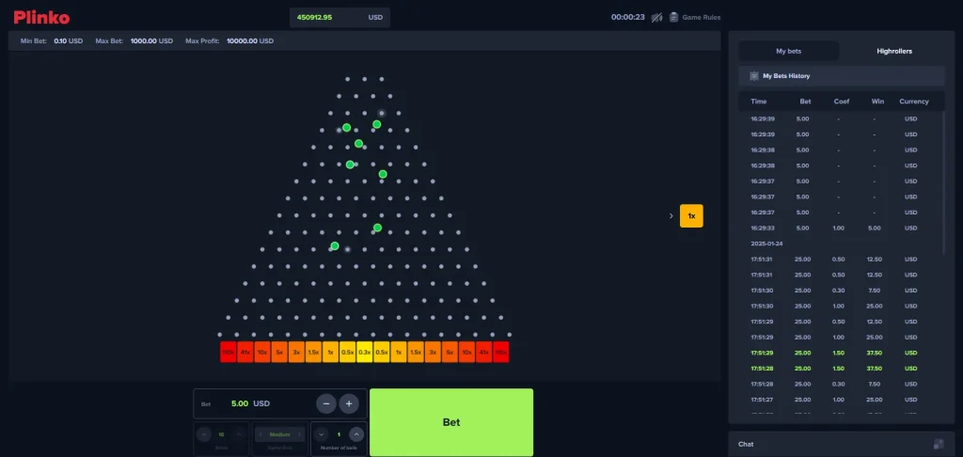Click the 5.00 USD bet amount field
The height and width of the screenshot is (457, 963).
240,403
